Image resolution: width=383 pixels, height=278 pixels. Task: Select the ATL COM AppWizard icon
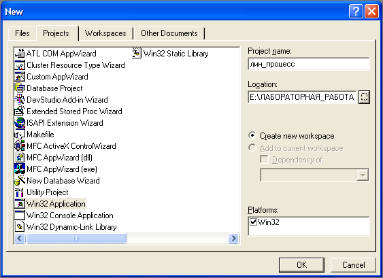click(x=20, y=53)
